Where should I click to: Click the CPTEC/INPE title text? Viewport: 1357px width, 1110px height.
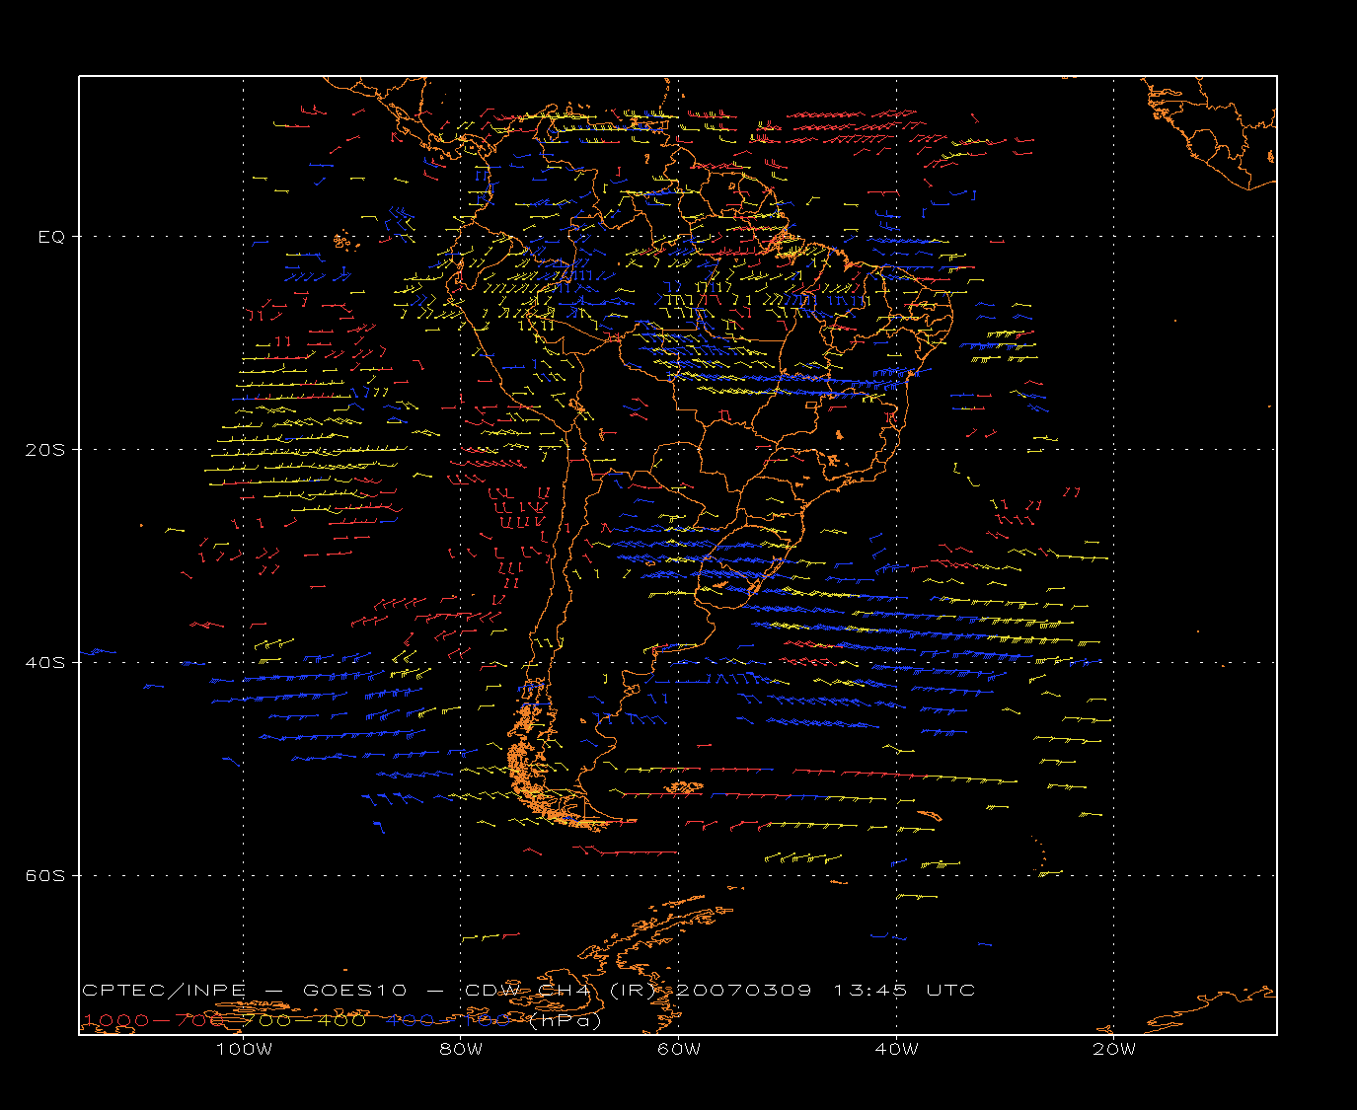click(x=164, y=990)
